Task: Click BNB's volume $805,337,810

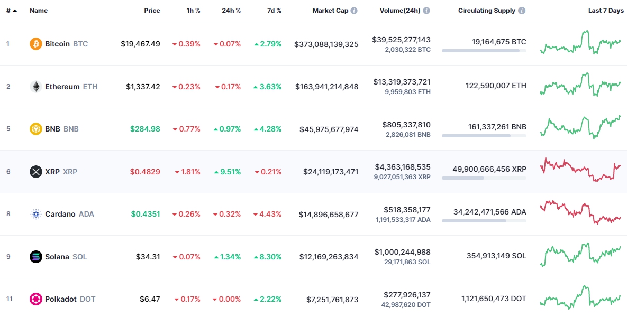Action: point(406,125)
